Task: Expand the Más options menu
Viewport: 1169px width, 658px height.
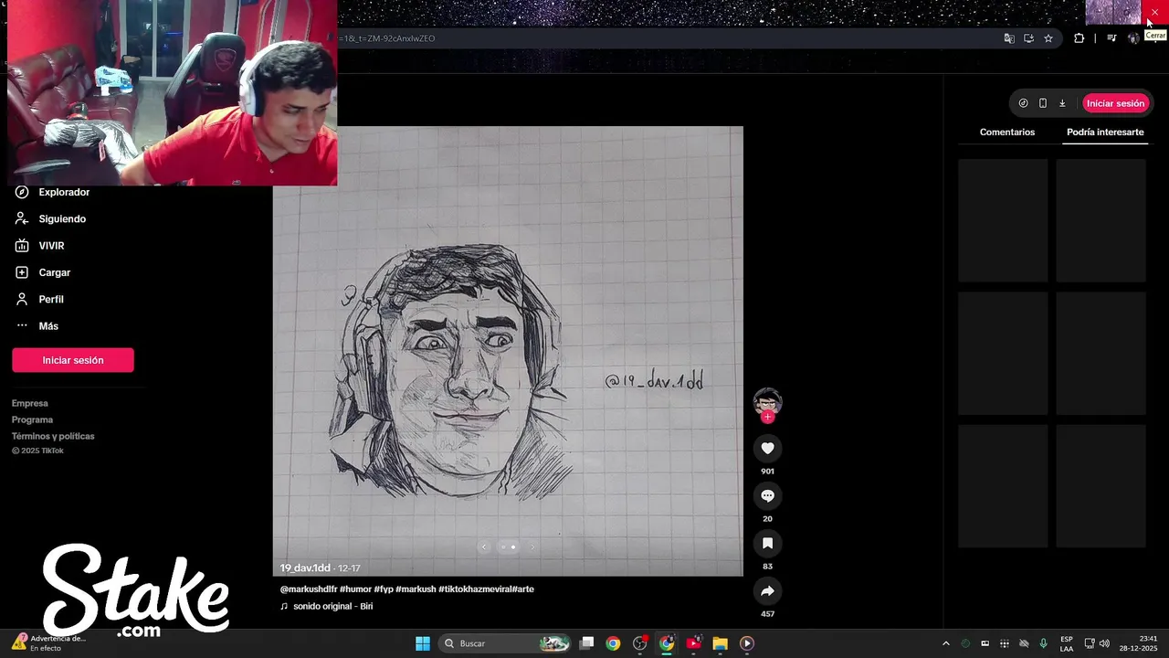Action: pyautogui.click(x=37, y=326)
